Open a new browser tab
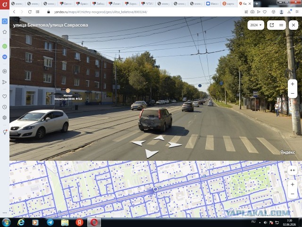The height and width of the screenshot is (227, 302). (x=257, y=4)
